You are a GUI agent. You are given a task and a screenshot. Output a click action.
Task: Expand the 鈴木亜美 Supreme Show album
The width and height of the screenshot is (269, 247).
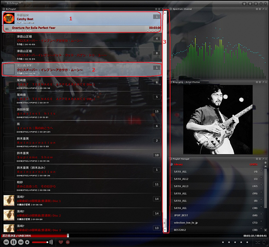pos(82,157)
